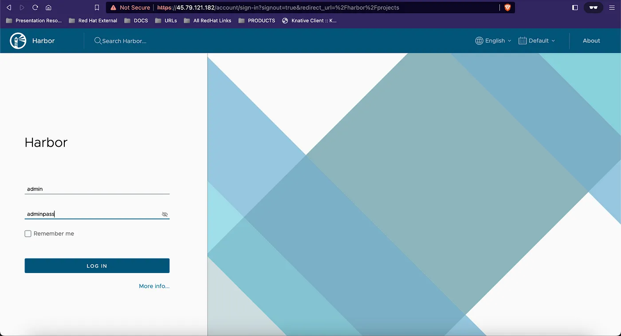Screen dimensions: 621x336
Task: Follow the More info... link
Action: (x=154, y=286)
